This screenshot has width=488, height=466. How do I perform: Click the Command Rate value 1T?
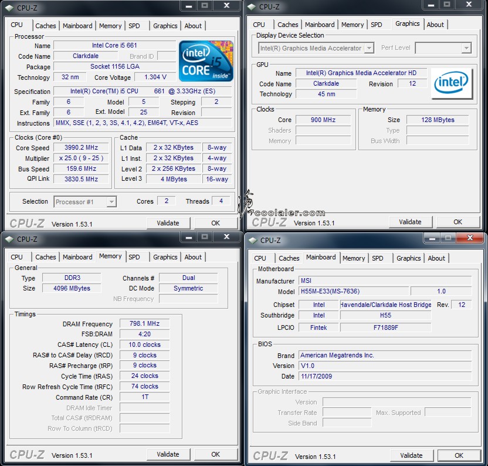(145, 397)
